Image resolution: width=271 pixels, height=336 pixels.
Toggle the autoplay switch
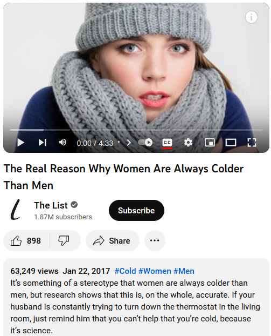point(145,142)
